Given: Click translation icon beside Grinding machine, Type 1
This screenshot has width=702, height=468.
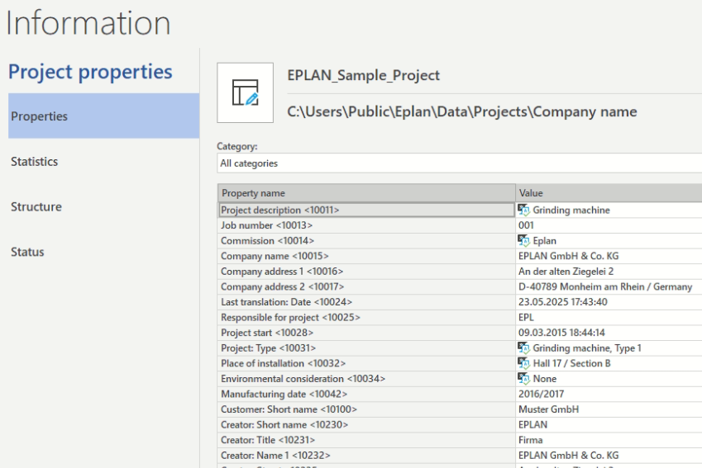Looking at the screenshot, I should pos(523,348).
